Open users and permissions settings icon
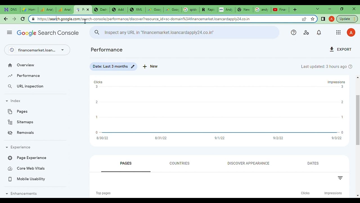 pyautogui.click(x=306, y=32)
